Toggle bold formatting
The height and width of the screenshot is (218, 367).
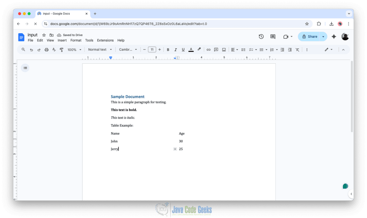168,50
